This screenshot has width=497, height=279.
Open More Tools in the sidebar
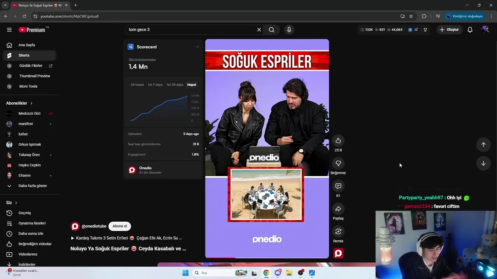pyautogui.click(x=30, y=86)
